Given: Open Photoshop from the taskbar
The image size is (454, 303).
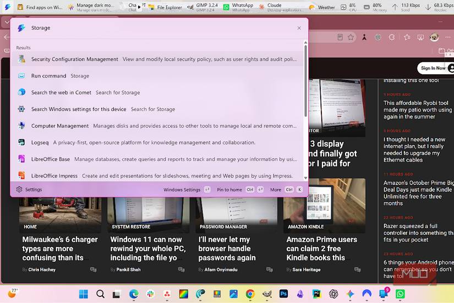Looking at the screenshot, I should 283,294.
